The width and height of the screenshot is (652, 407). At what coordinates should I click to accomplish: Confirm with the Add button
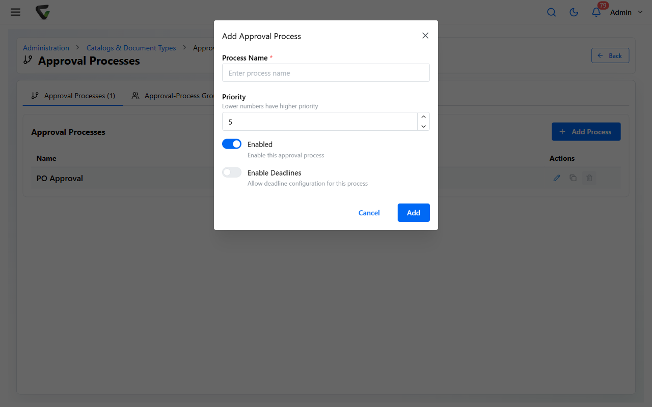[x=414, y=213]
